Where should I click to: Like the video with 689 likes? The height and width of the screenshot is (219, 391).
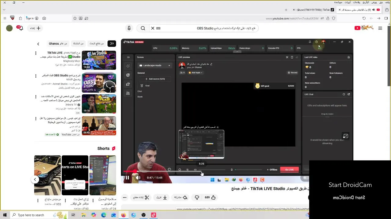pos(210,197)
